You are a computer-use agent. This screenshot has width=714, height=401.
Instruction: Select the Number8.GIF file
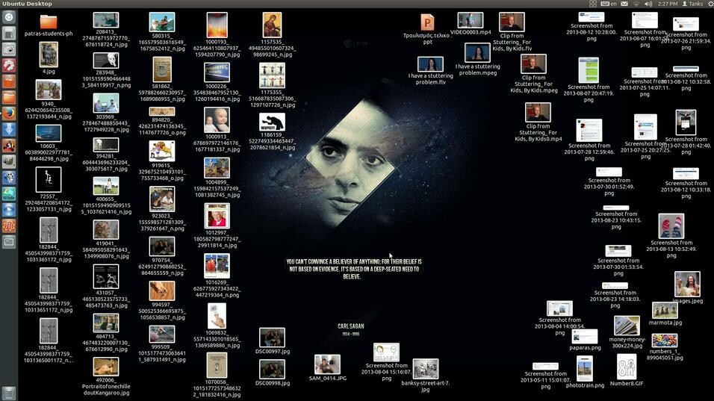(627, 370)
